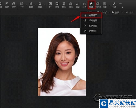The image size is (136, 108).
Task: Click the small triangle expander below the three dots
Action: pyautogui.click(x=122, y=7)
